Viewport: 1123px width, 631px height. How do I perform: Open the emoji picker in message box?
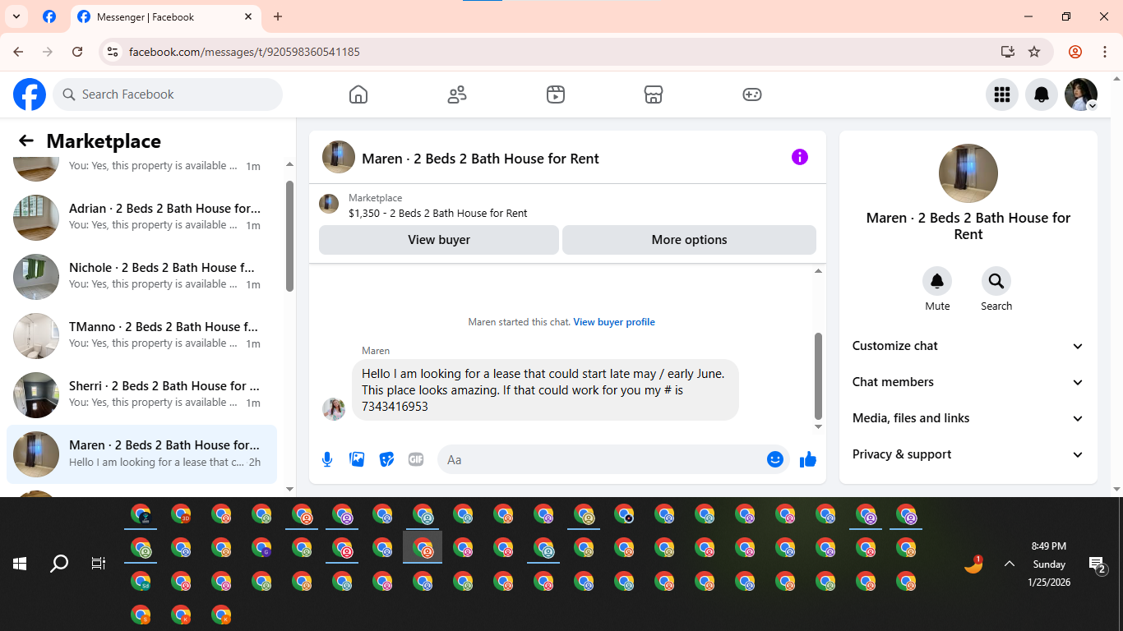[774, 459]
